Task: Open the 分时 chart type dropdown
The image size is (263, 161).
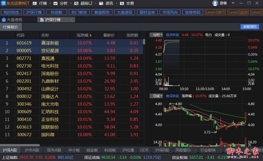Action: [x=156, y=35]
